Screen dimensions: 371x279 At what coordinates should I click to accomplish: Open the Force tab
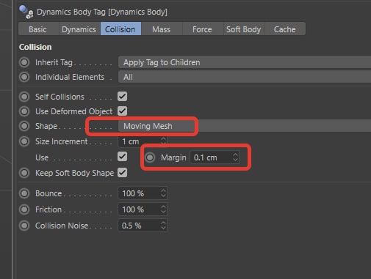click(x=202, y=29)
